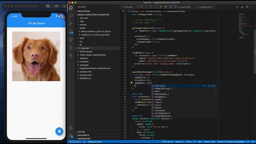Expand the DEPENDENCIES section
Screen dimensions: 256x144
(x=84, y=139)
